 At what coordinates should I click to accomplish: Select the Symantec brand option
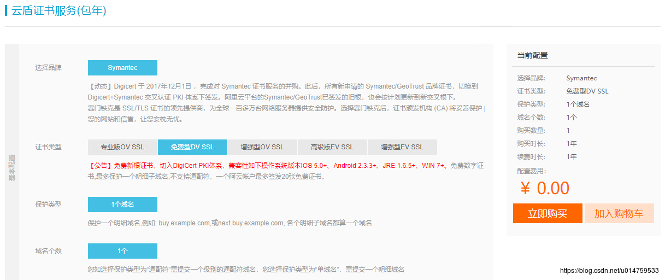click(x=122, y=68)
